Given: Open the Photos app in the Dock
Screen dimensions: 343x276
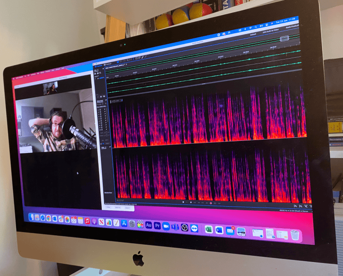Looking at the screenshot, I should click(67, 219).
